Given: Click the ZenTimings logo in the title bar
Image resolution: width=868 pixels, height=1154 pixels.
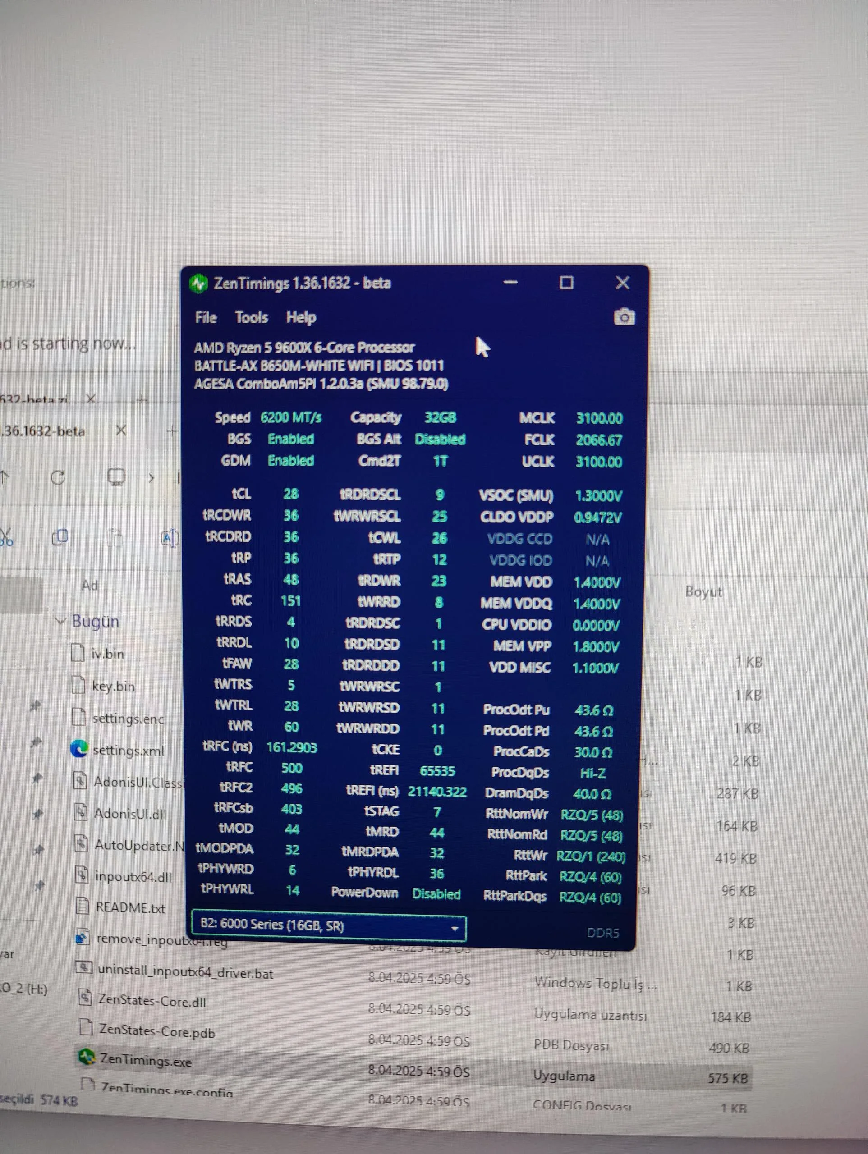Looking at the screenshot, I should (x=198, y=283).
